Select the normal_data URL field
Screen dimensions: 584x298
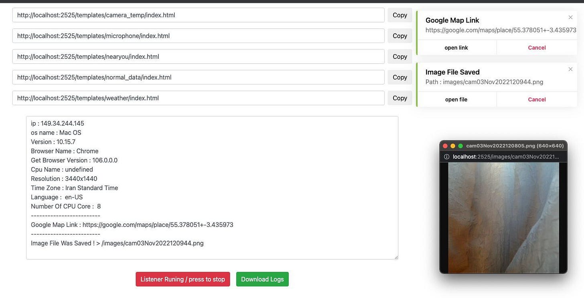point(198,77)
